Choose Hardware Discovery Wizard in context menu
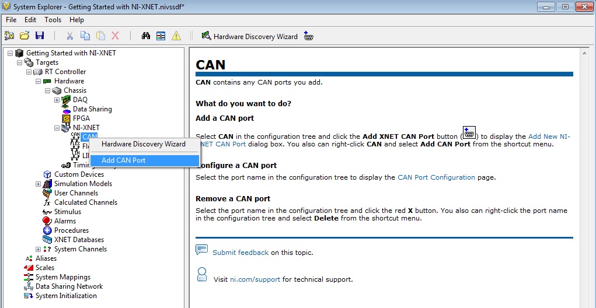The height and width of the screenshot is (308, 596). point(144,144)
